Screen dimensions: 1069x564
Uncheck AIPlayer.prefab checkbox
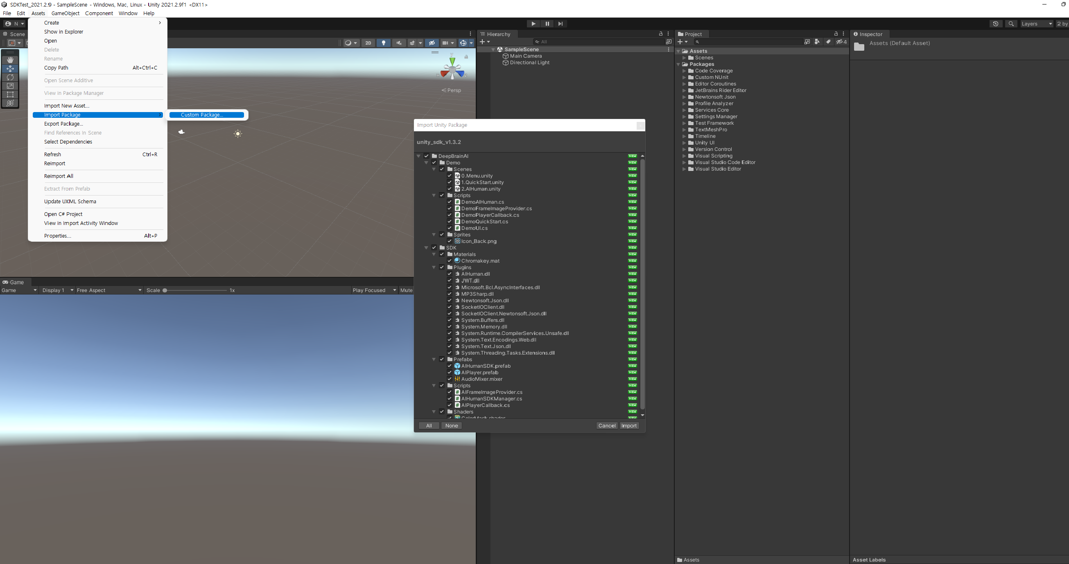[x=450, y=373]
